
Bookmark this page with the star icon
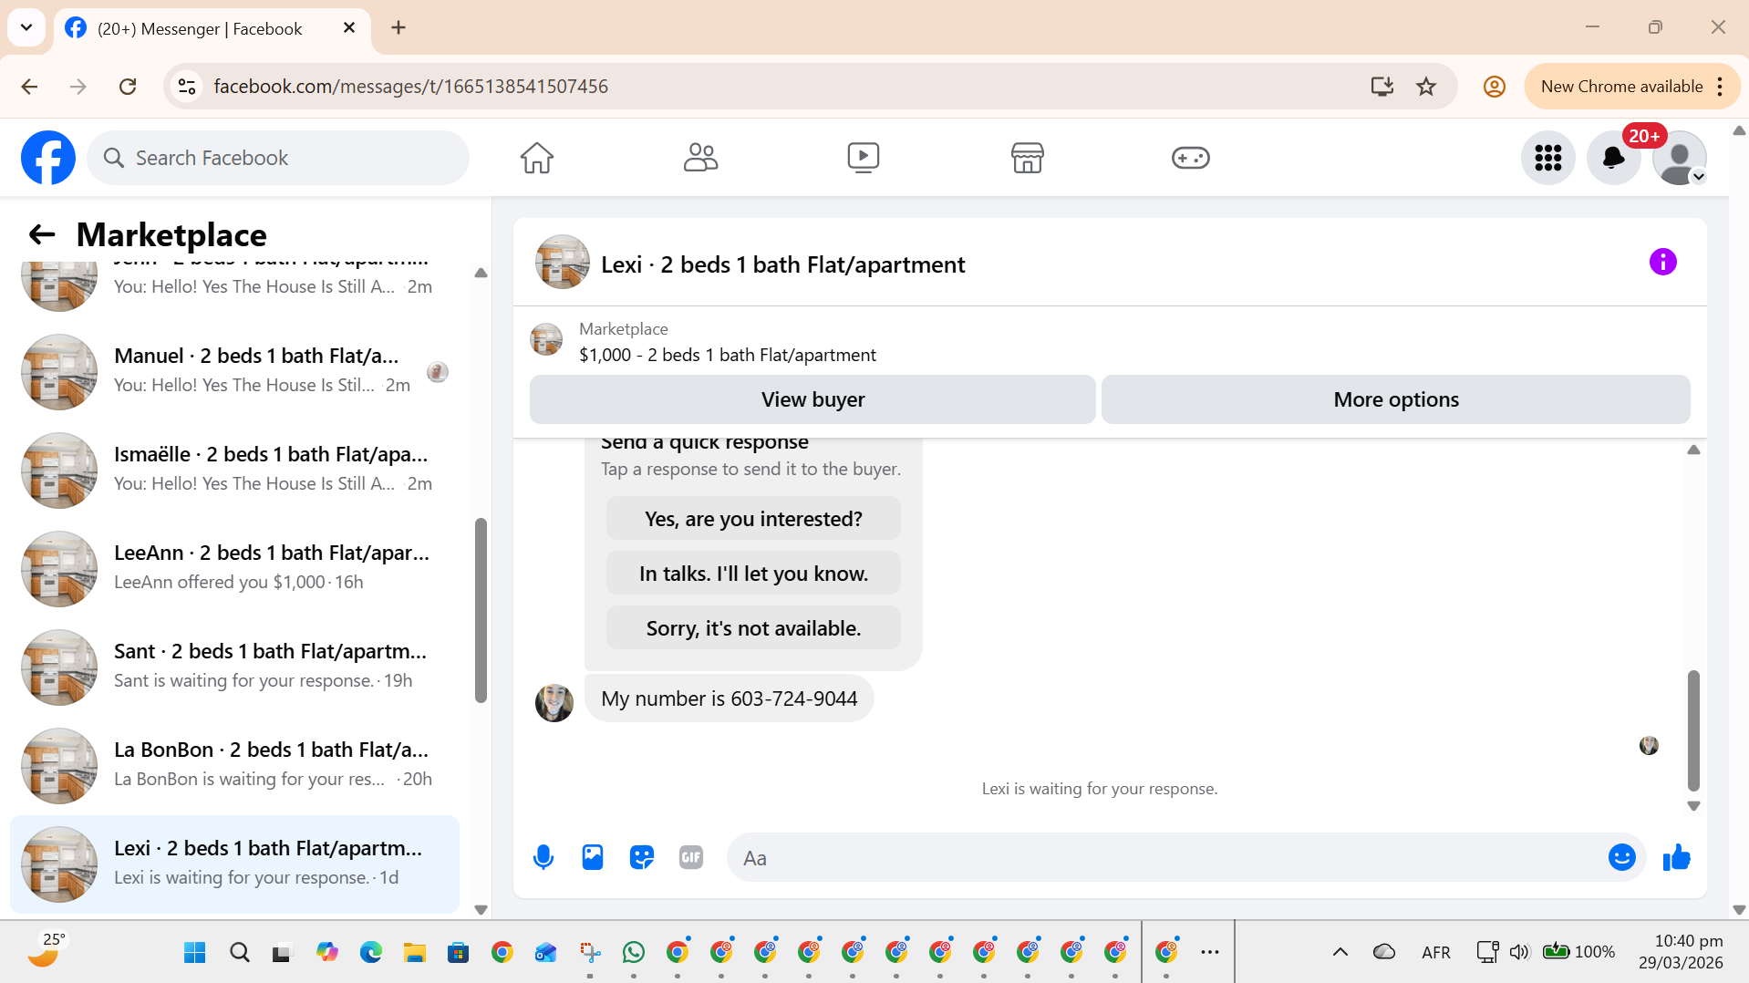point(1426,87)
